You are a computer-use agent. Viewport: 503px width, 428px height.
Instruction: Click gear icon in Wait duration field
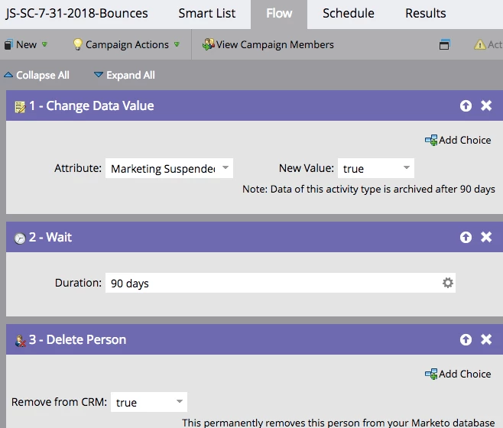(x=448, y=283)
